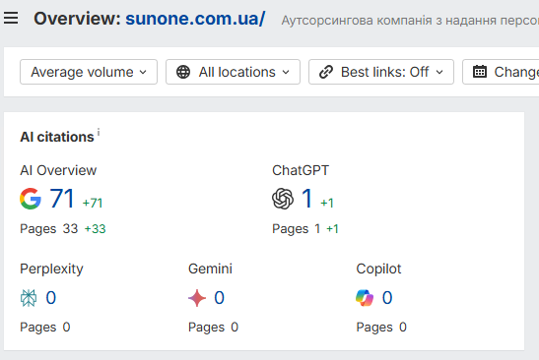This screenshot has height=360, width=539.
Task: Click the Copilot logo icon
Action: coord(365,297)
